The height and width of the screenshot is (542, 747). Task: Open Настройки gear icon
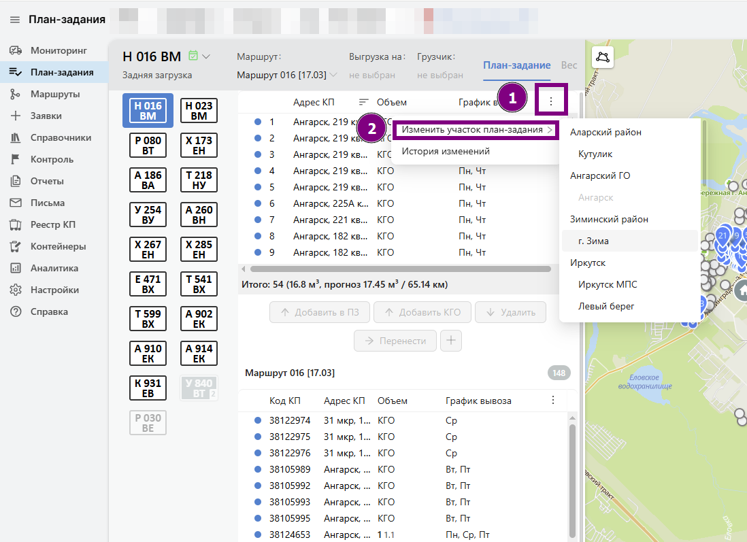coord(16,290)
